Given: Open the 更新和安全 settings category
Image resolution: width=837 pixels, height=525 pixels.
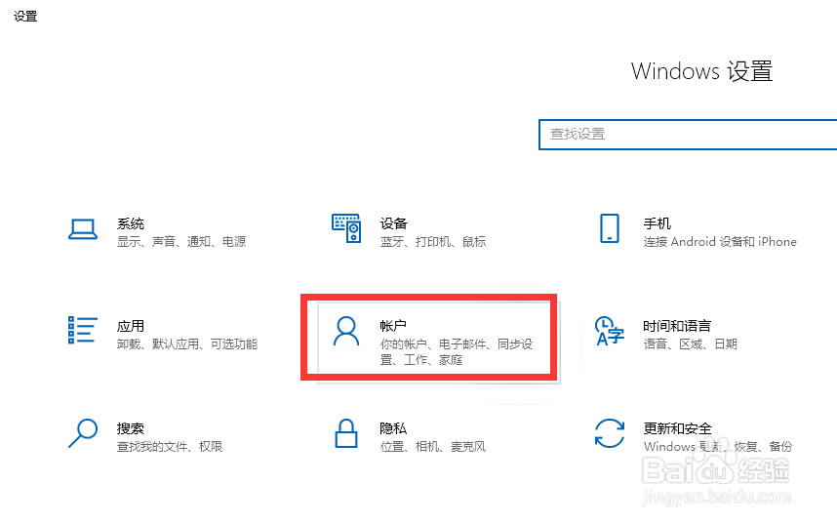Looking at the screenshot, I should 696,437.
